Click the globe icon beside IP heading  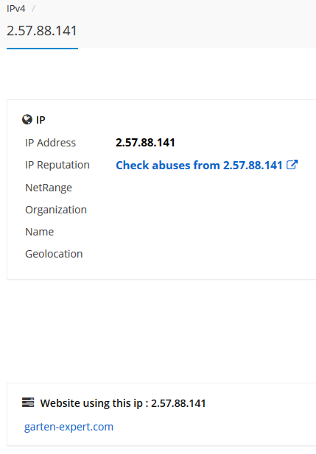click(27, 120)
